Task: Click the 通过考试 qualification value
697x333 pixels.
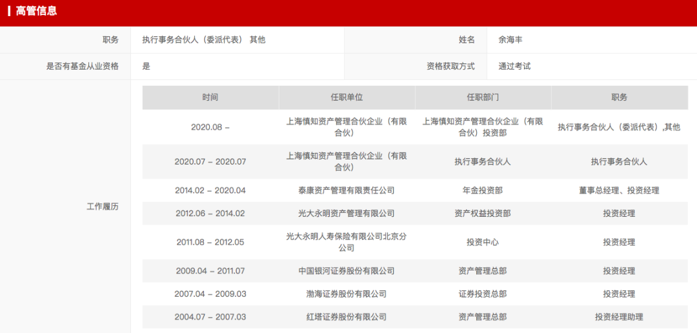Action: click(514, 66)
